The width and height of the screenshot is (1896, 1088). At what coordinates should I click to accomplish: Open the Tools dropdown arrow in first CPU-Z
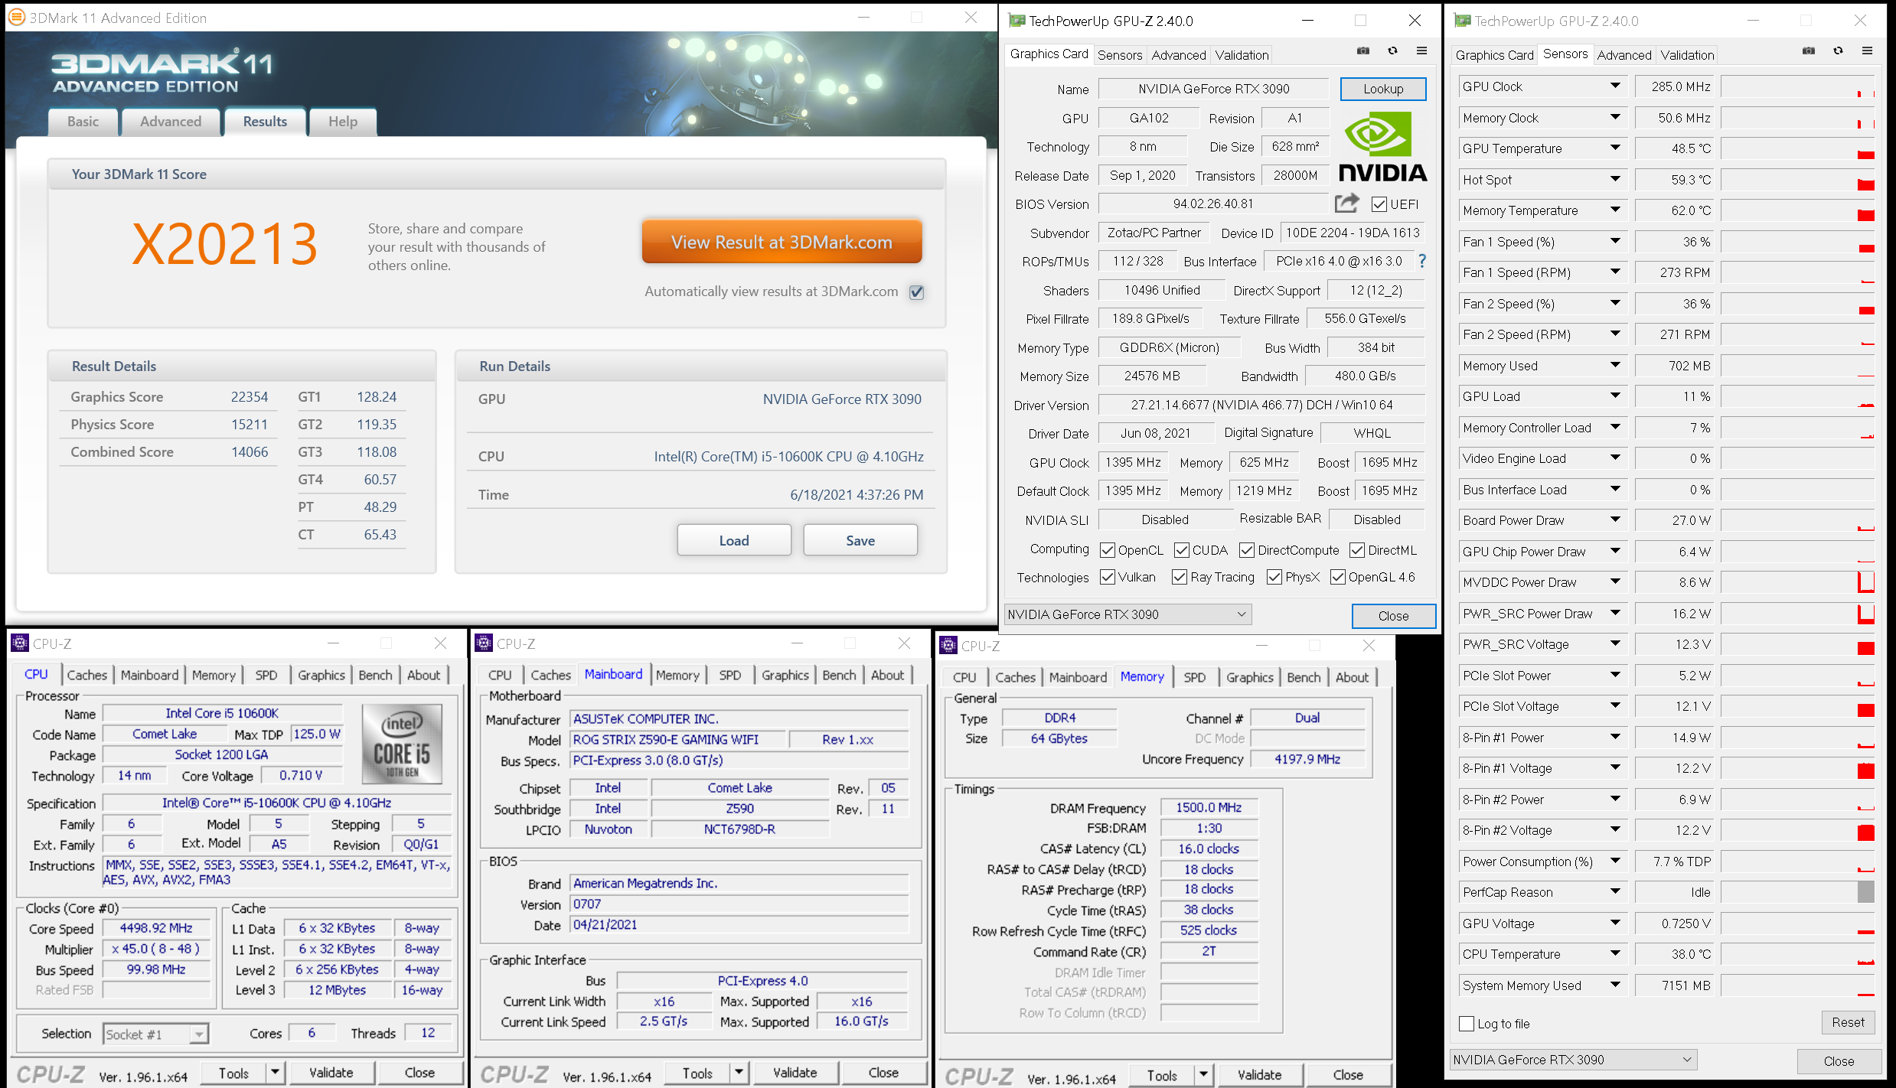point(275,1073)
